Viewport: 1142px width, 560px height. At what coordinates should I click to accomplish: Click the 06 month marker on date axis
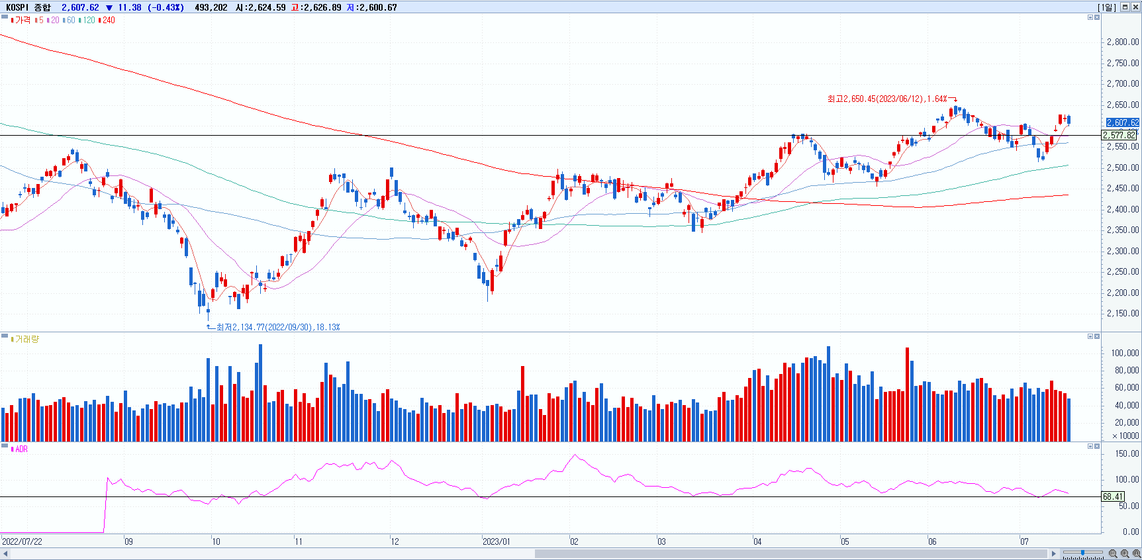[x=932, y=541]
